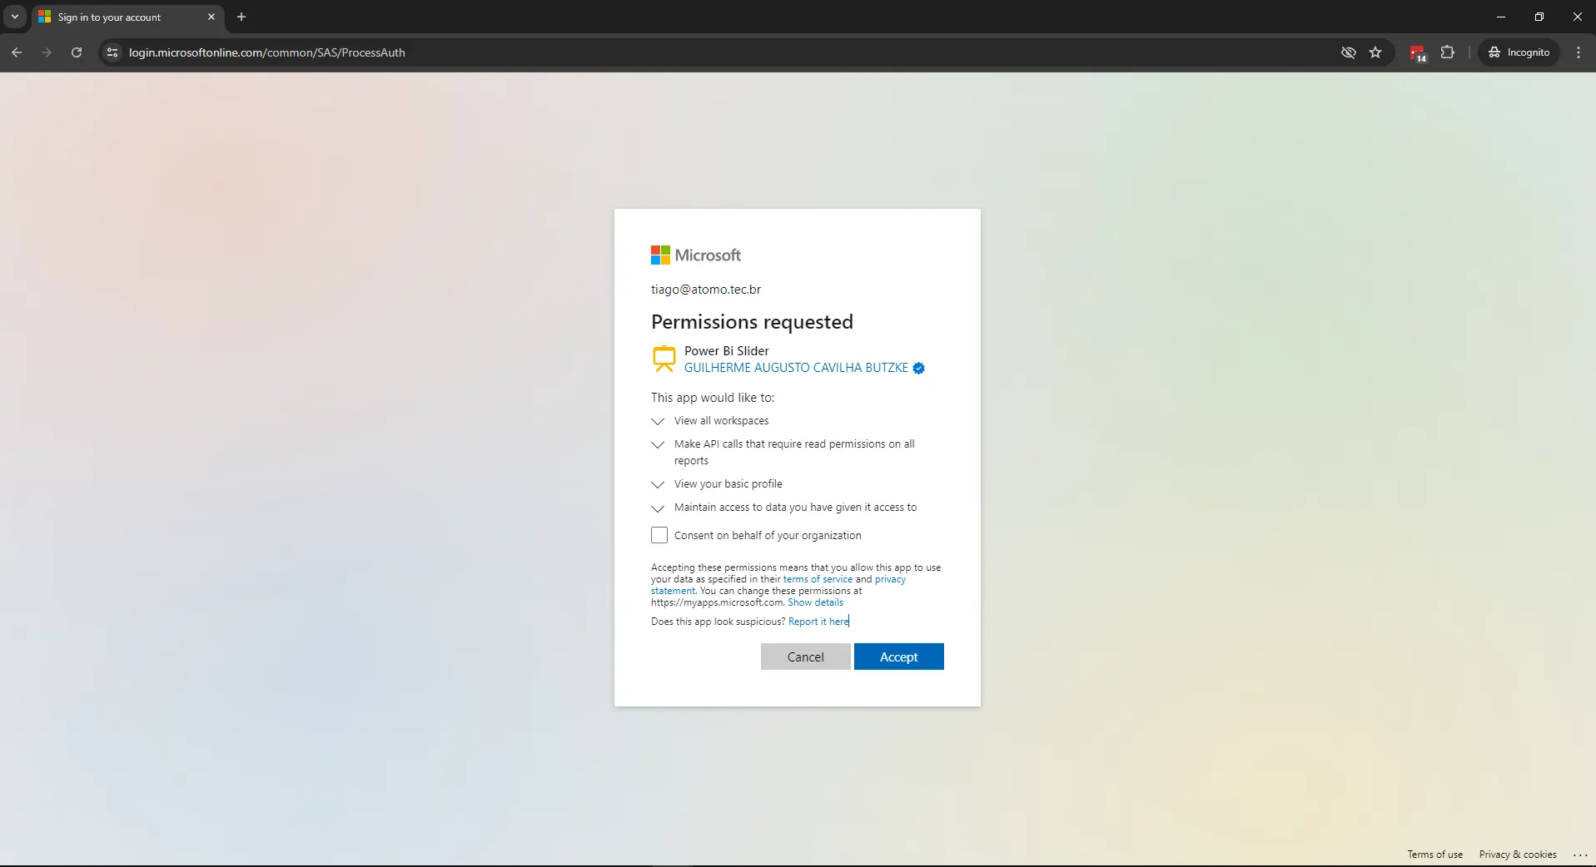View site information icon in address bar
This screenshot has height=867, width=1596.
point(112,52)
